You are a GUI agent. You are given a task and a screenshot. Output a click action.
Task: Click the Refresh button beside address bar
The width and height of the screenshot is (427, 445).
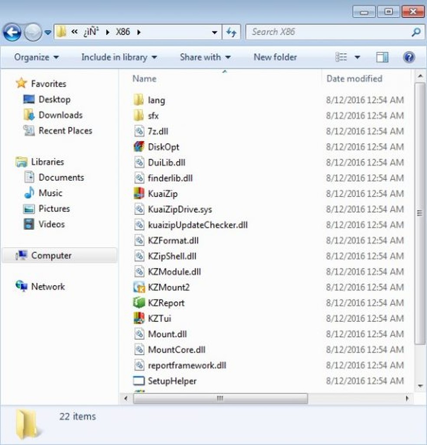click(231, 32)
